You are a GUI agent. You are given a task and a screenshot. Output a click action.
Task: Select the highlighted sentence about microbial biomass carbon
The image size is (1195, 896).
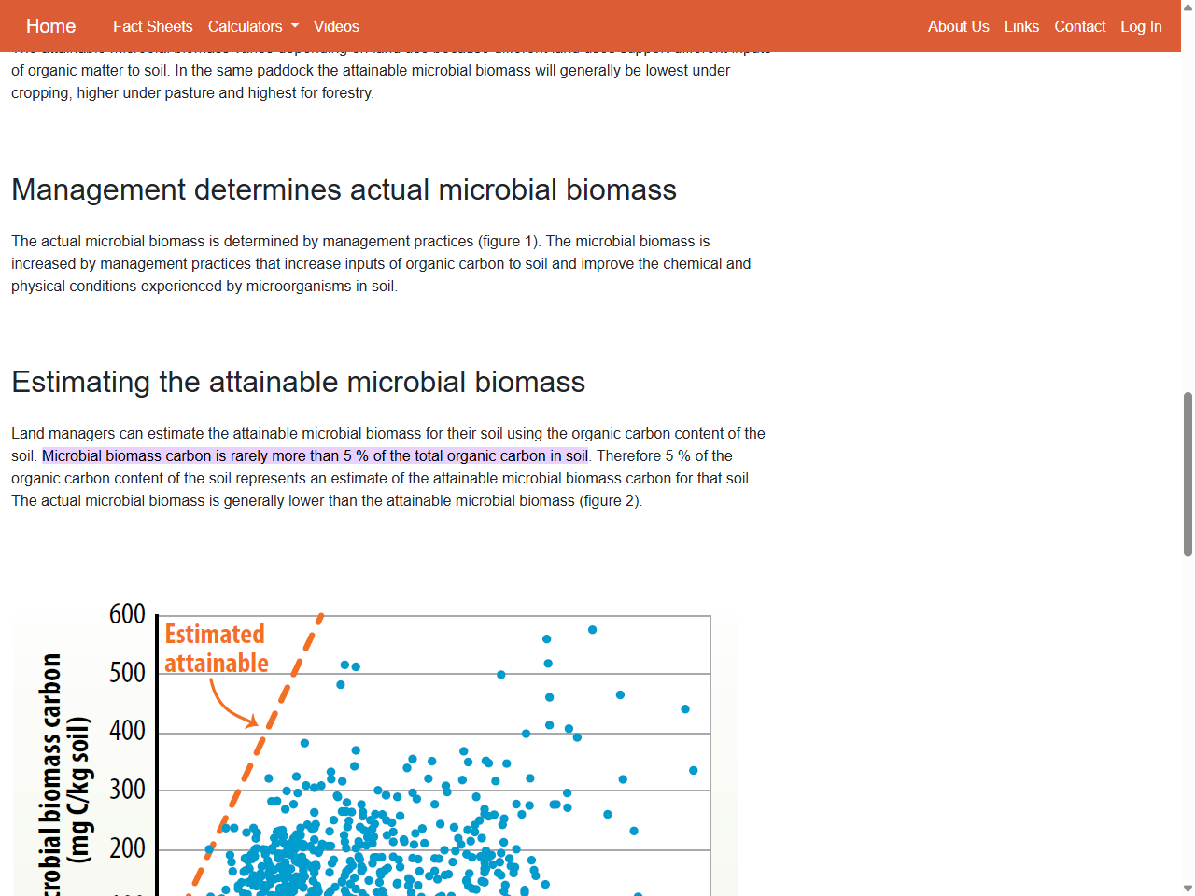pos(316,455)
